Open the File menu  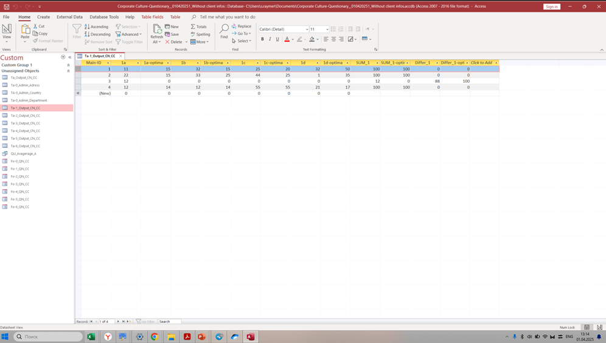pyautogui.click(x=6, y=17)
